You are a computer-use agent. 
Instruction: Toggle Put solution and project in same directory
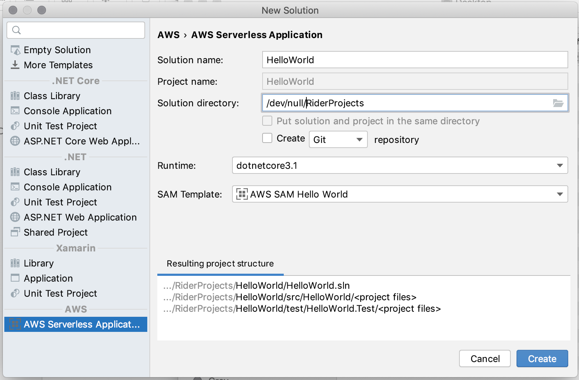pos(267,121)
